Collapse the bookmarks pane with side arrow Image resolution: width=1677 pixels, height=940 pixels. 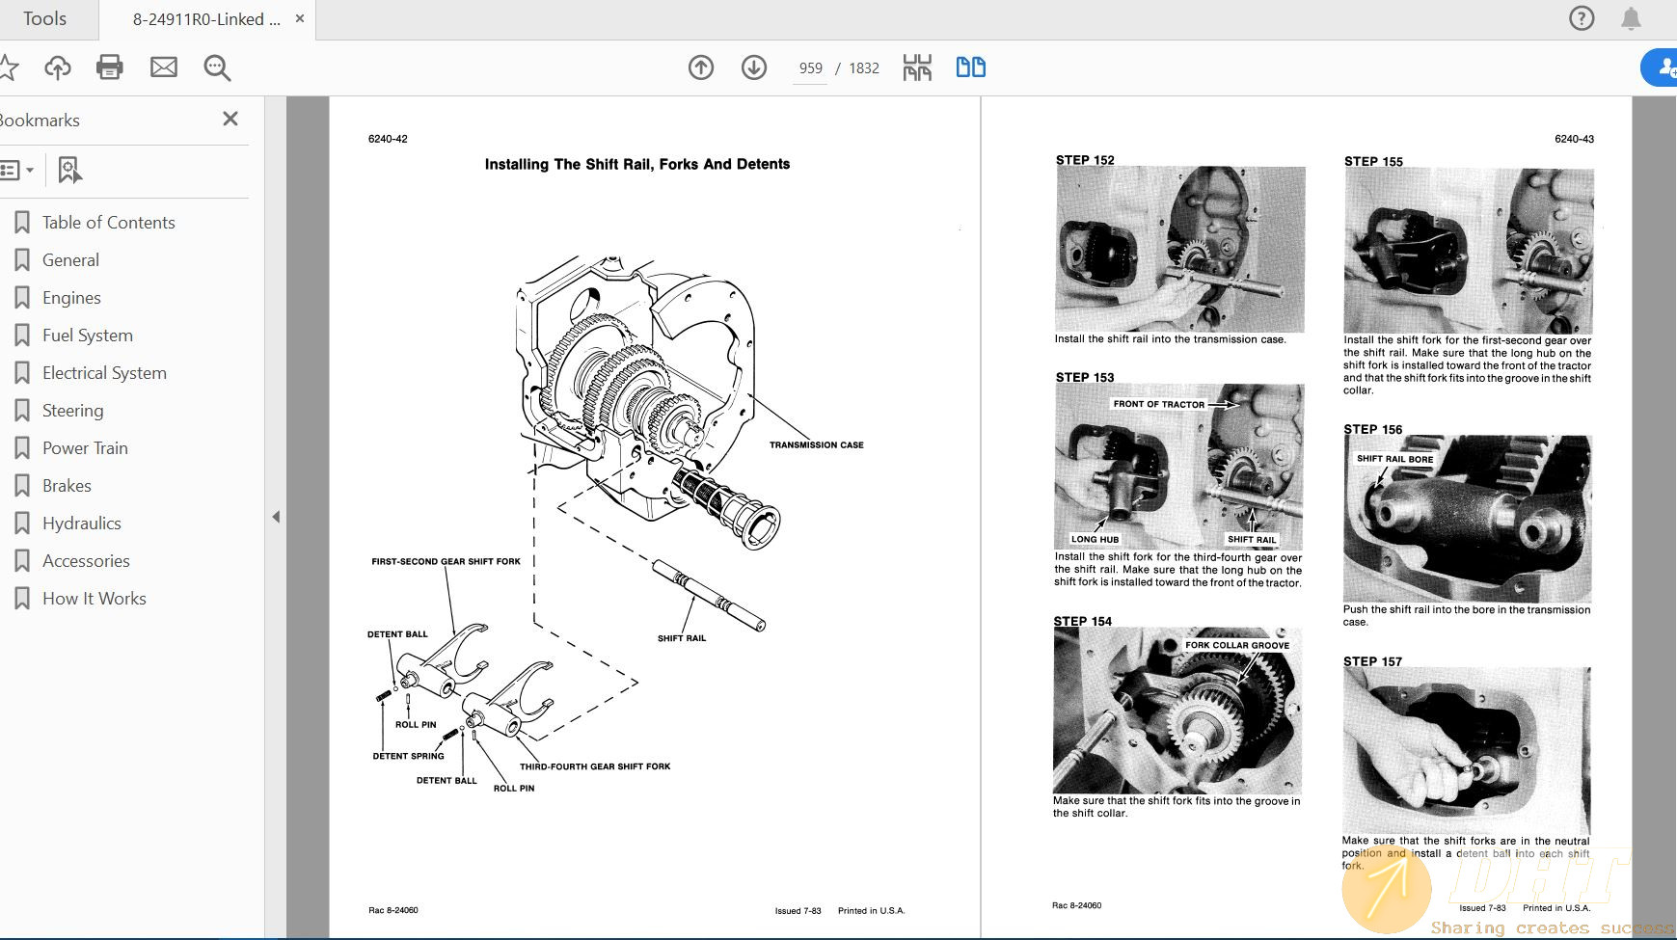click(x=276, y=517)
